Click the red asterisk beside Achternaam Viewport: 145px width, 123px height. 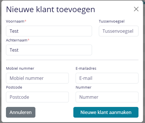point(28,39)
